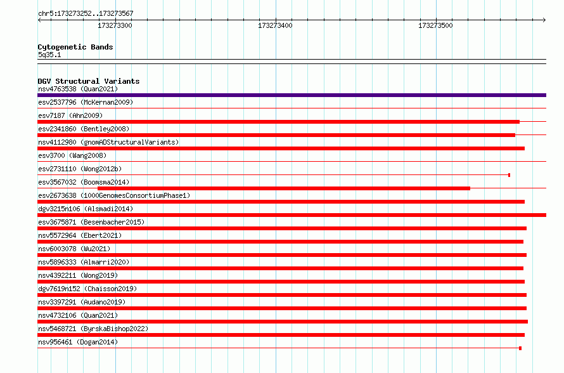Open nsv5896333 (Almarri2020) label
The height and width of the screenshot is (373, 564).
pos(84,262)
